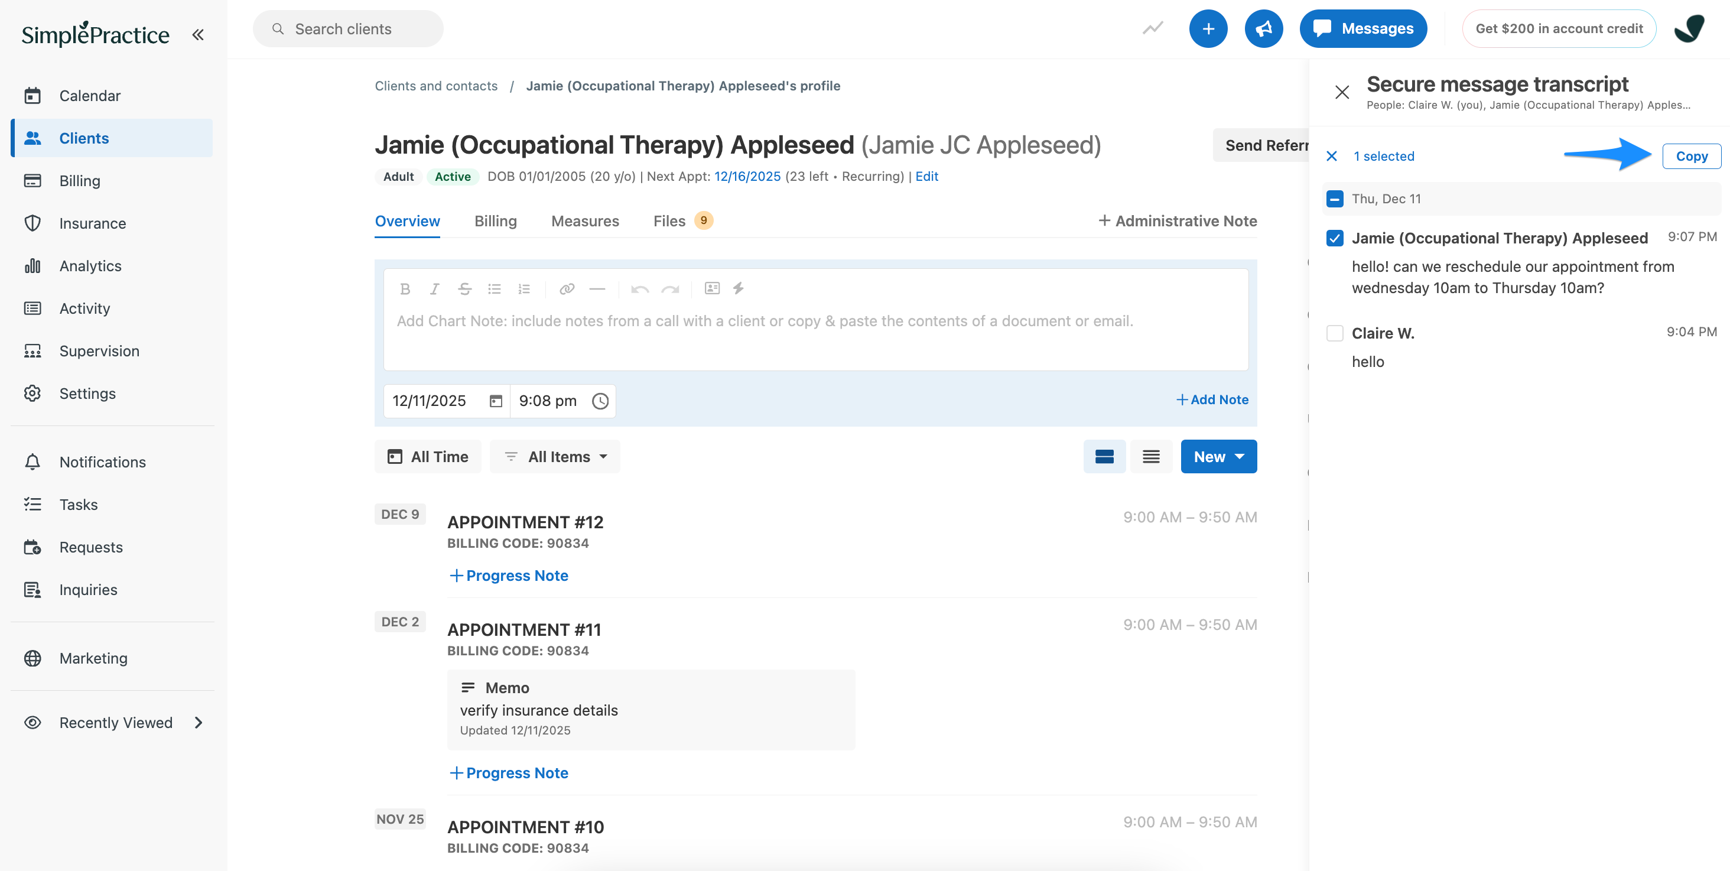Add Progress Note to Appointment #11
This screenshot has height=871, width=1730.
[x=508, y=773]
